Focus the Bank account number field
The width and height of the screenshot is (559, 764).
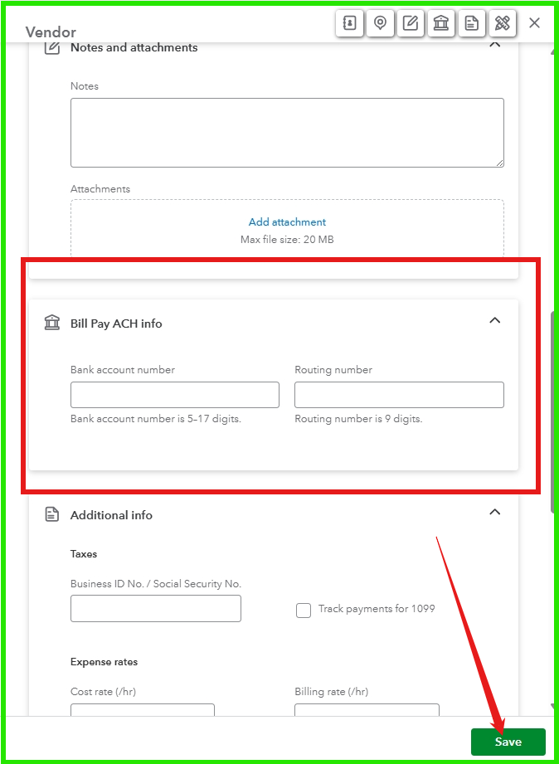tap(175, 395)
